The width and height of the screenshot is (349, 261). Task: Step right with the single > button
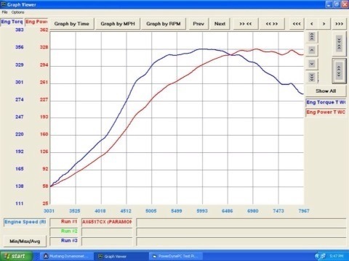[x=324, y=24]
